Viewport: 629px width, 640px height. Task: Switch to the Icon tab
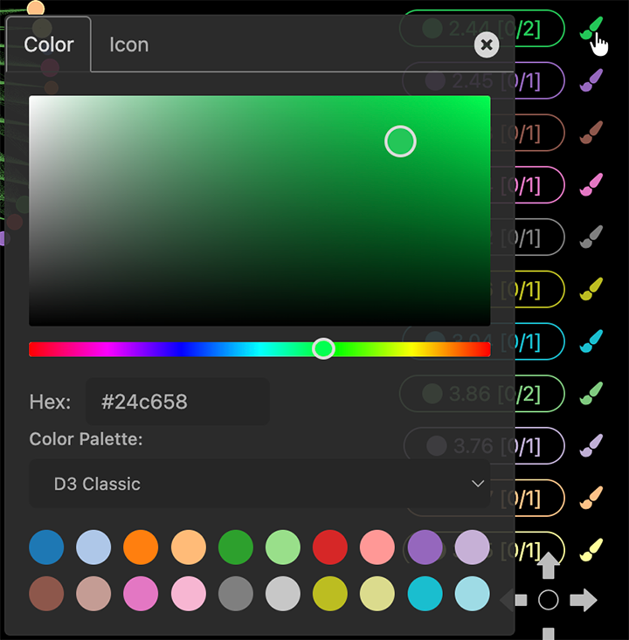(129, 45)
